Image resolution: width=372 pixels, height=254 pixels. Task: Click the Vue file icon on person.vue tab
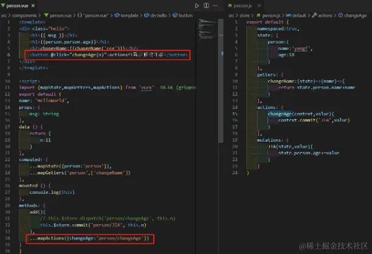(3, 5)
